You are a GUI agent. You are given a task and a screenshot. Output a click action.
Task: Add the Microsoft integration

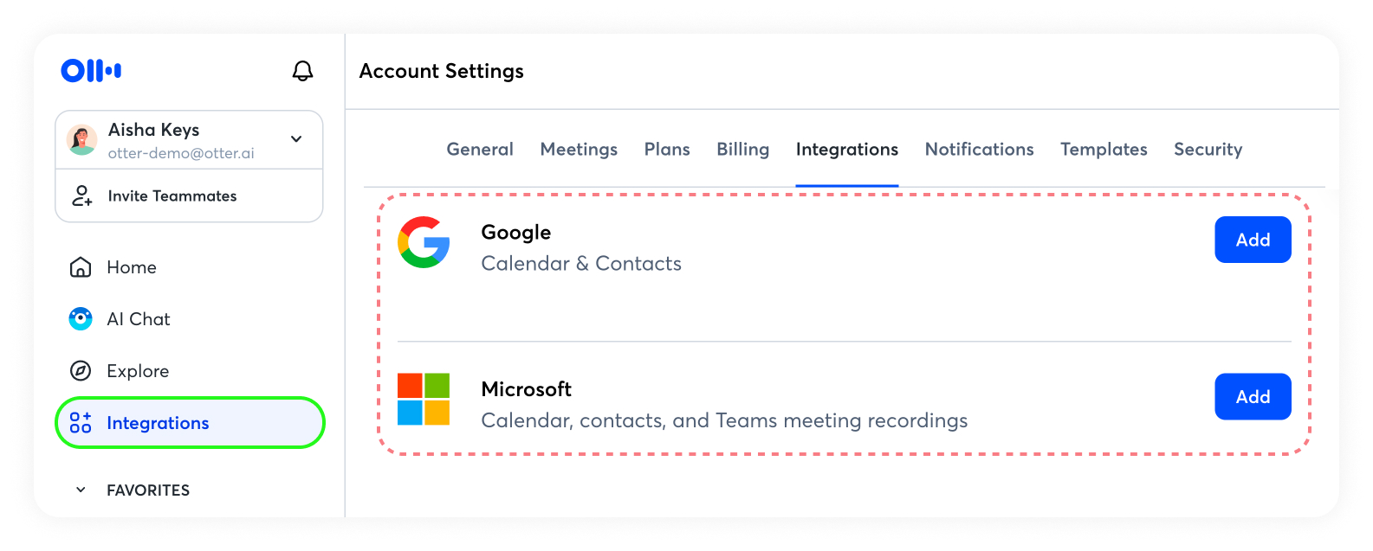pos(1253,396)
